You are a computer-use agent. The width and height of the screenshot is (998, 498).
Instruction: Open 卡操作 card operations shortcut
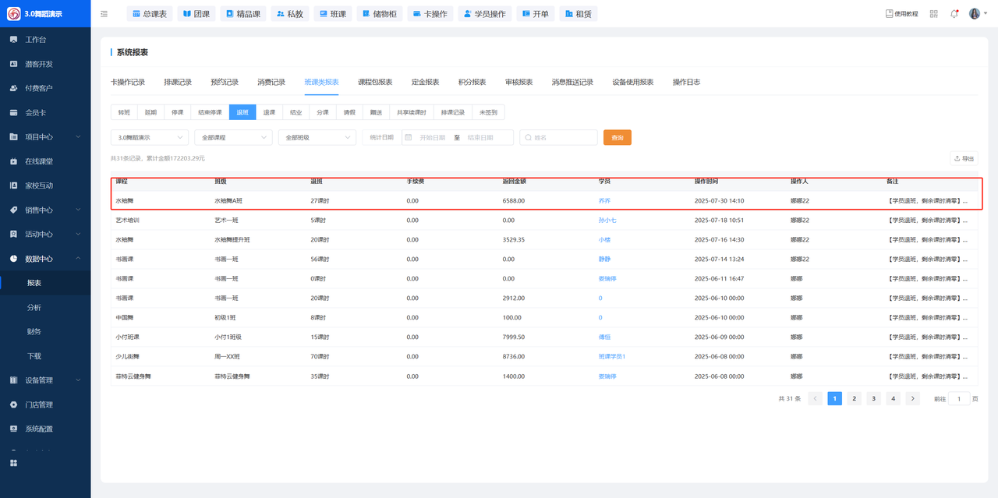click(x=430, y=14)
